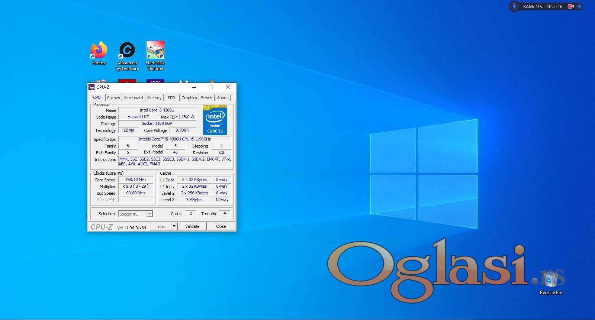Launch Advanced SystemCare from the desktop
The width and height of the screenshot is (595, 320).
127,51
